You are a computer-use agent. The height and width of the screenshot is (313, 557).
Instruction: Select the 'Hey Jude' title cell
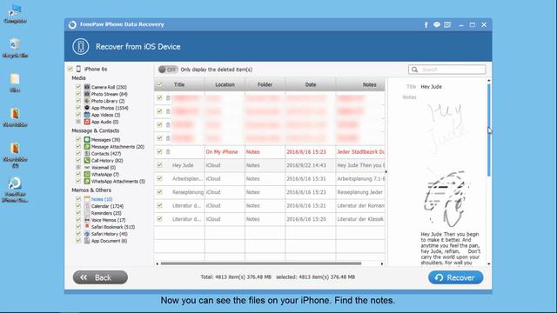click(183, 165)
